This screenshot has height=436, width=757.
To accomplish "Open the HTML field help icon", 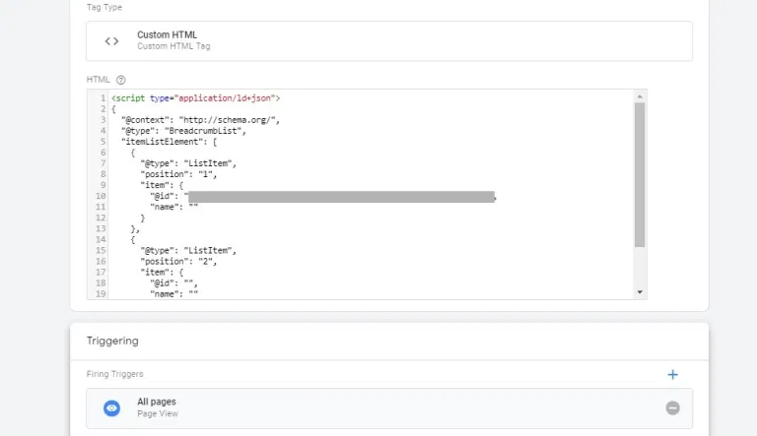I will tap(121, 80).
